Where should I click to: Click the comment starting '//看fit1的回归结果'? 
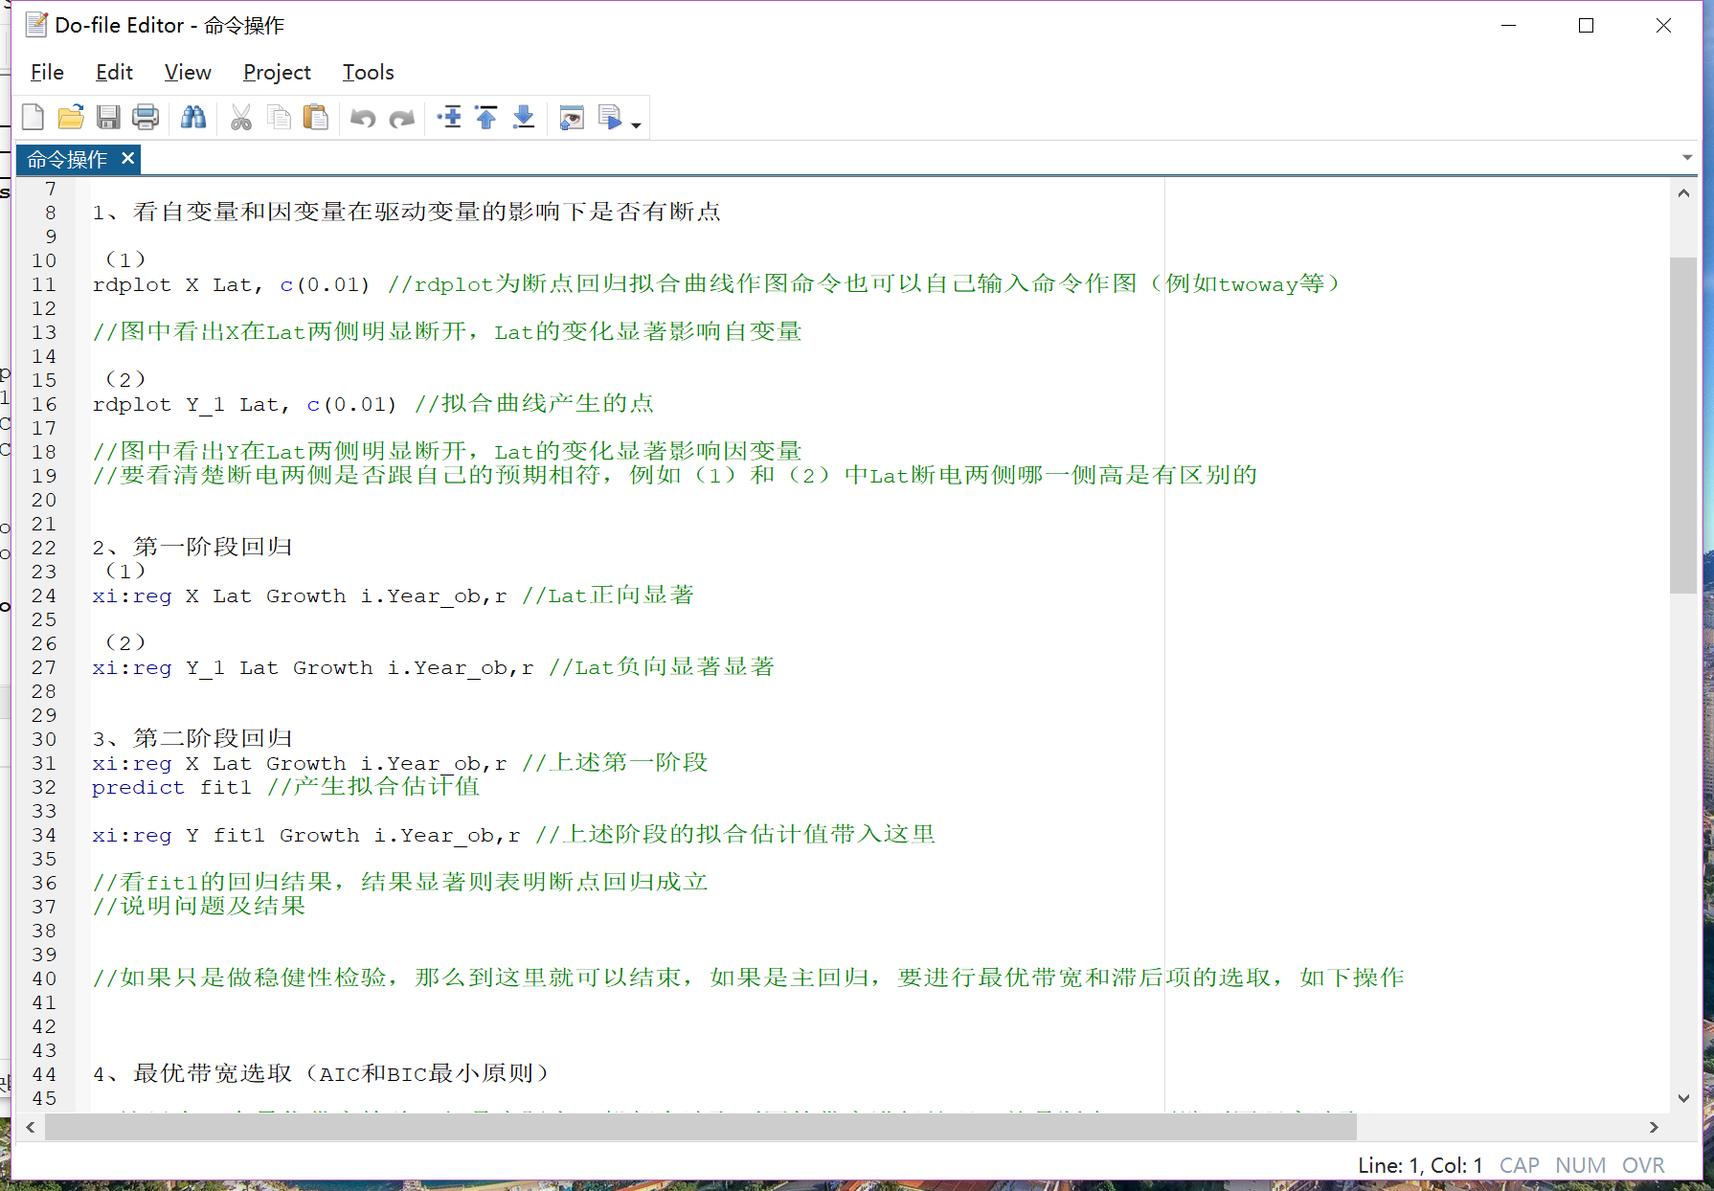400,882
